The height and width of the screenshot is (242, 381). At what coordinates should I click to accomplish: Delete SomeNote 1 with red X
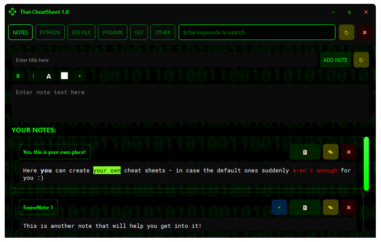coord(349,207)
